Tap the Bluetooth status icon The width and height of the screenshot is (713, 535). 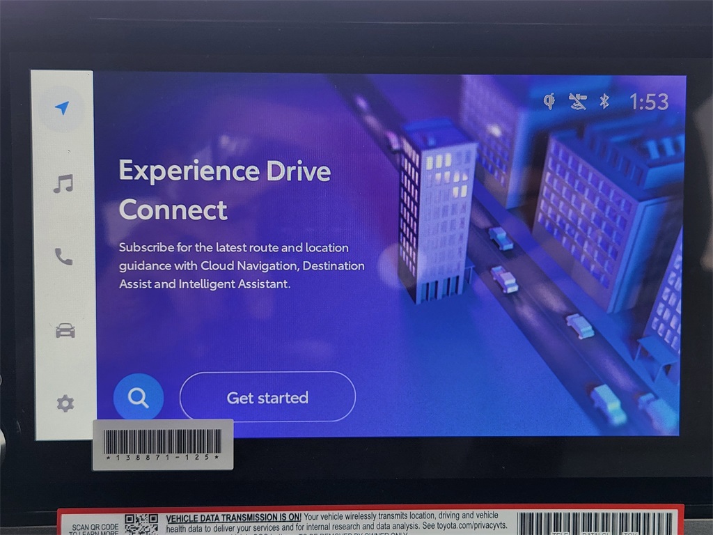[604, 102]
